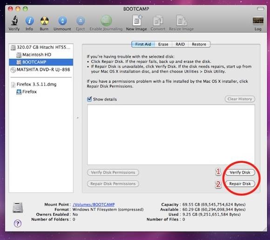This screenshot has height=240, width=270.
Task: Click the Available value 60.29 GB
Action: [214, 210]
